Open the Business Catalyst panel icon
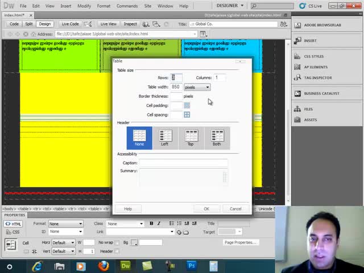The image size is (364, 273). pyautogui.click(x=297, y=93)
